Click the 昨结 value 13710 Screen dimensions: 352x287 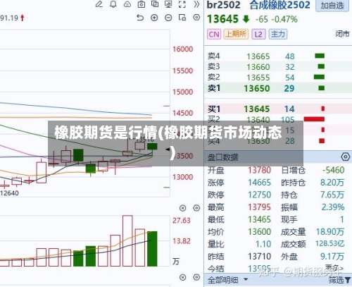pyautogui.click(x=259, y=256)
